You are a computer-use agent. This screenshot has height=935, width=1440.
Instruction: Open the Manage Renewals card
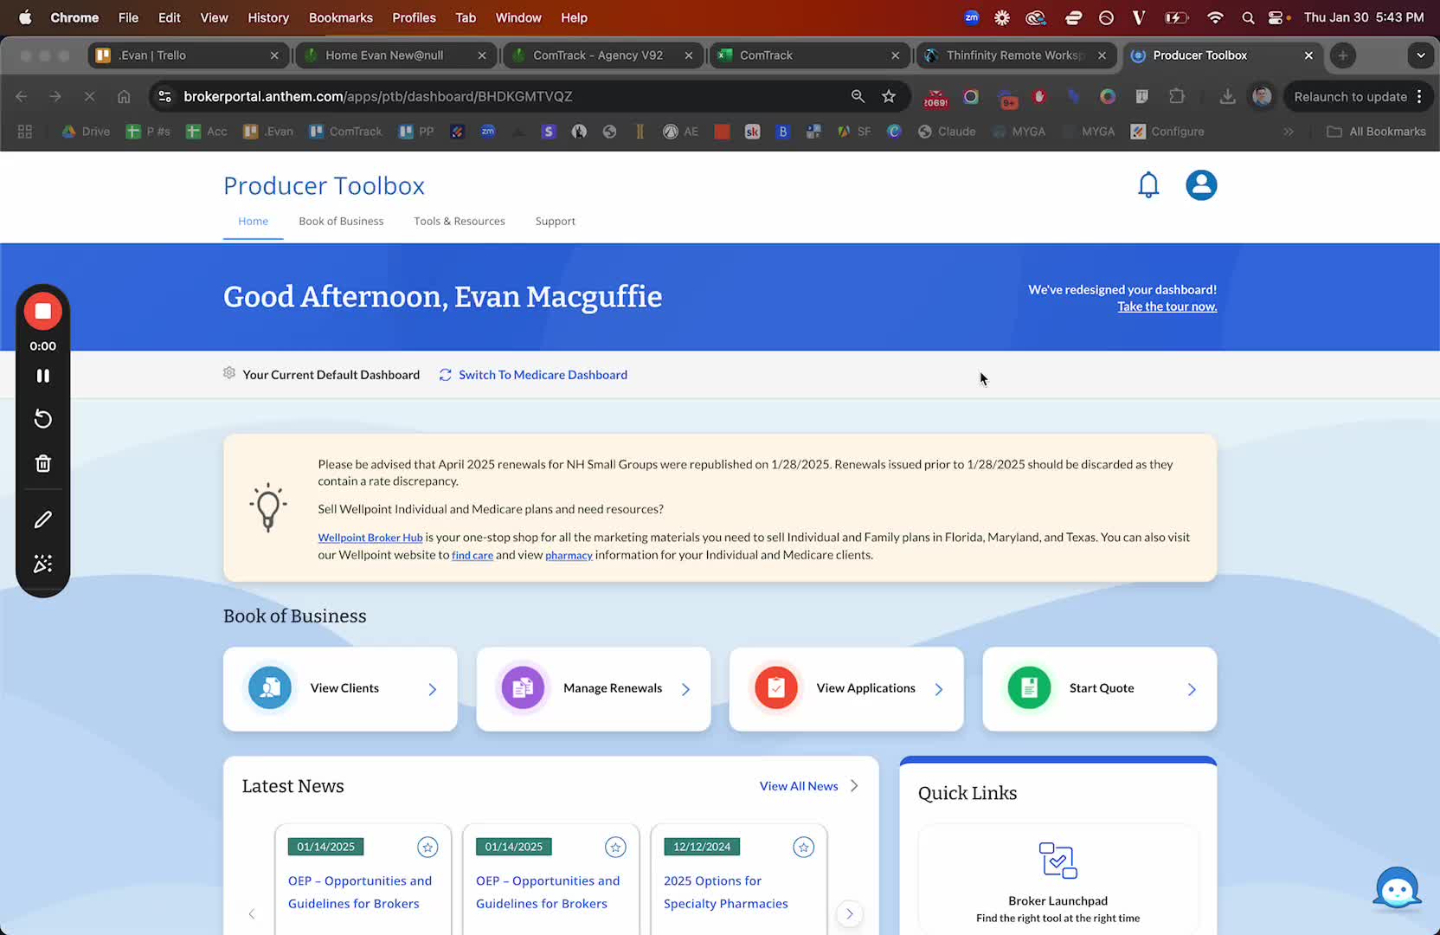594,689
